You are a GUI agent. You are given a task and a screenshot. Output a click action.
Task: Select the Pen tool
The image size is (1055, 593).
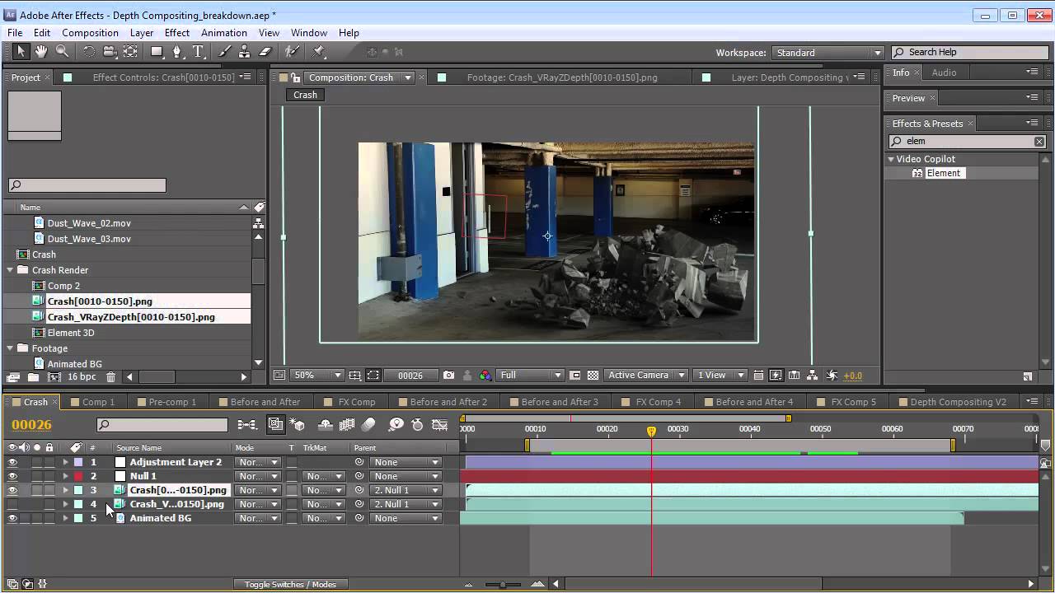click(x=177, y=52)
